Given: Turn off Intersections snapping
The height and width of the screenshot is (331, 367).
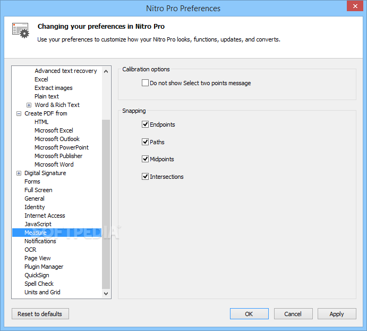Looking at the screenshot, I should pyautogui.click(x=145, y=176).
